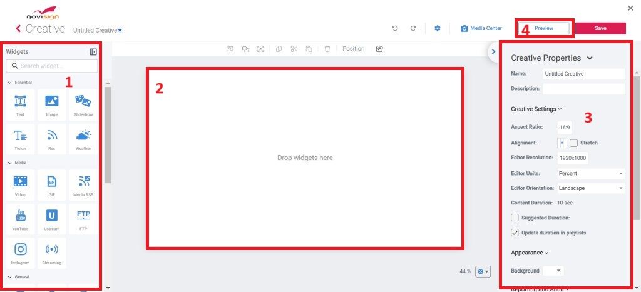Click the delete trash icon in toolbar

coord(327,49)
